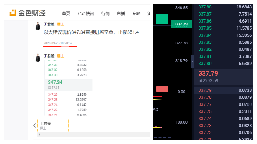Click 丁君羡 avatar on second post
This screenshot has width=257, height=144.
point(38,58)
